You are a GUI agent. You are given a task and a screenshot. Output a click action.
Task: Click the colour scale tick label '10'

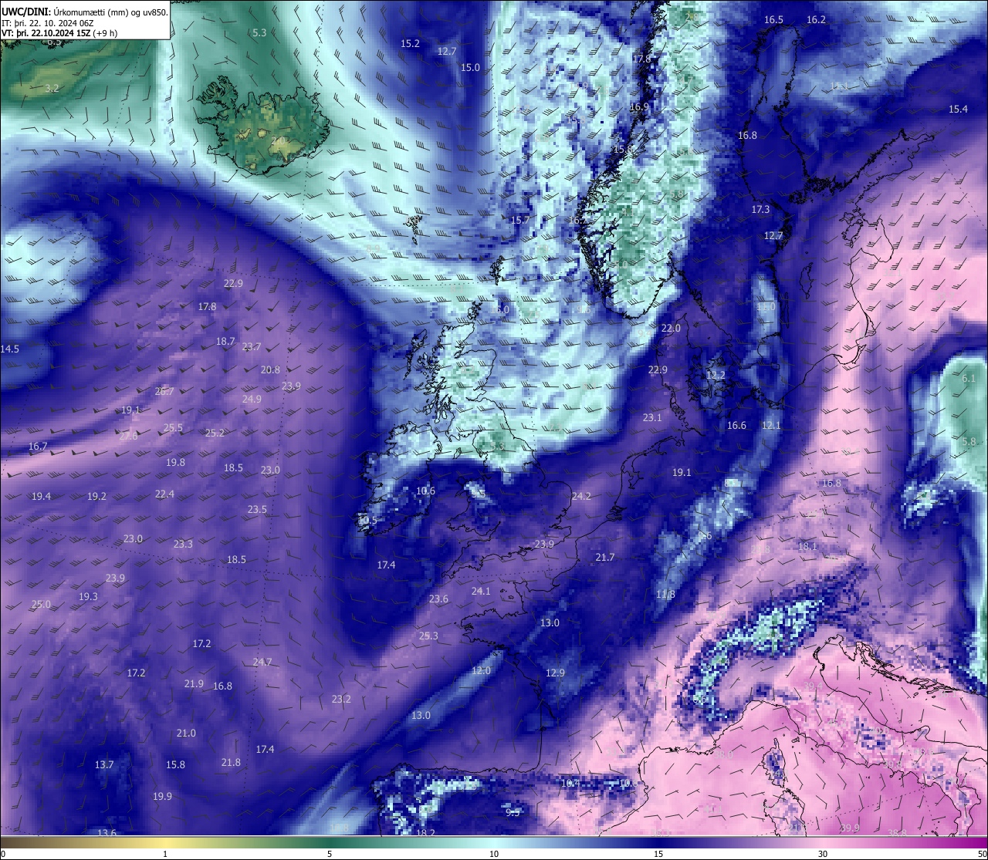494,854
